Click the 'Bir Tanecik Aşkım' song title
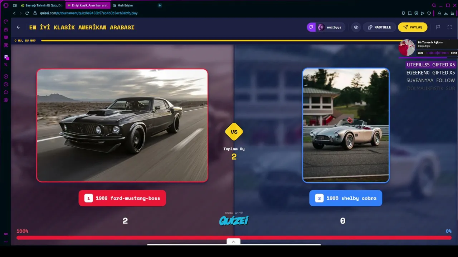458x257 pixels. (430, 42)
